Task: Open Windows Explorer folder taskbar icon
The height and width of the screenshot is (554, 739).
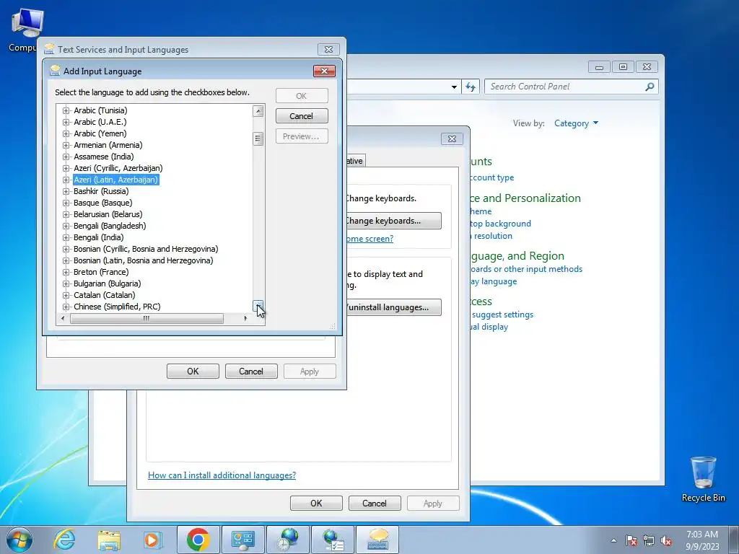Action: pyautogui.click(x=109, y=540)
